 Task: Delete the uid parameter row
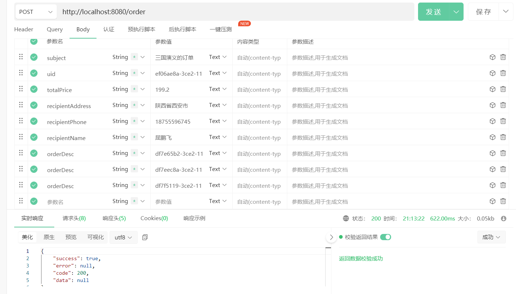point(503,73)
